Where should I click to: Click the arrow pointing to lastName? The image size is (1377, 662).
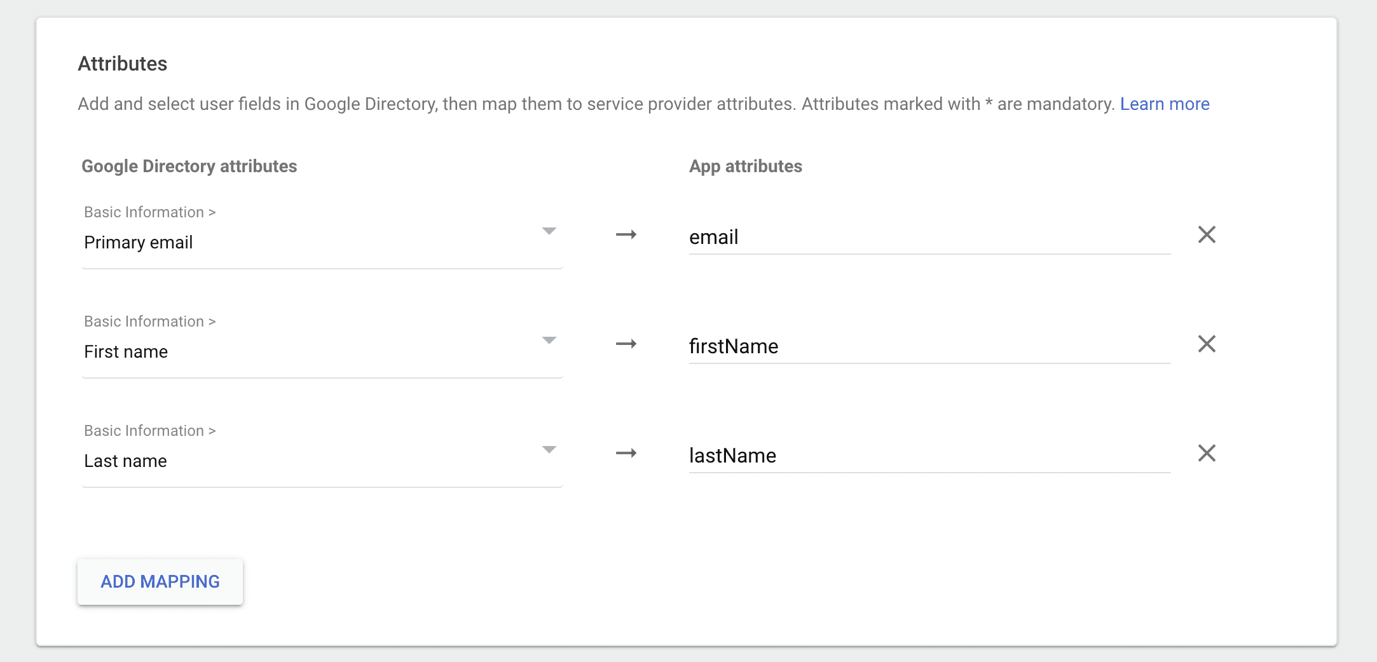click(626, 454)
